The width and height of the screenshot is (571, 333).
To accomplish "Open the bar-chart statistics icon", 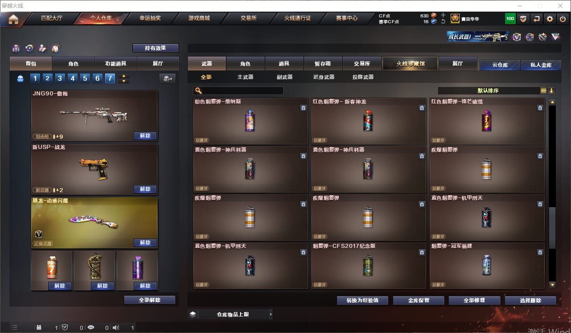I will click(16, 48).
